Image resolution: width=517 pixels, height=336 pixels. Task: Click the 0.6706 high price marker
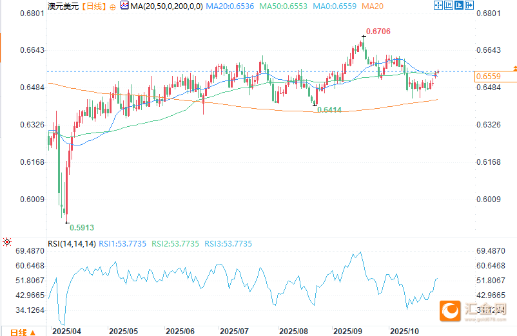(378, 31)
